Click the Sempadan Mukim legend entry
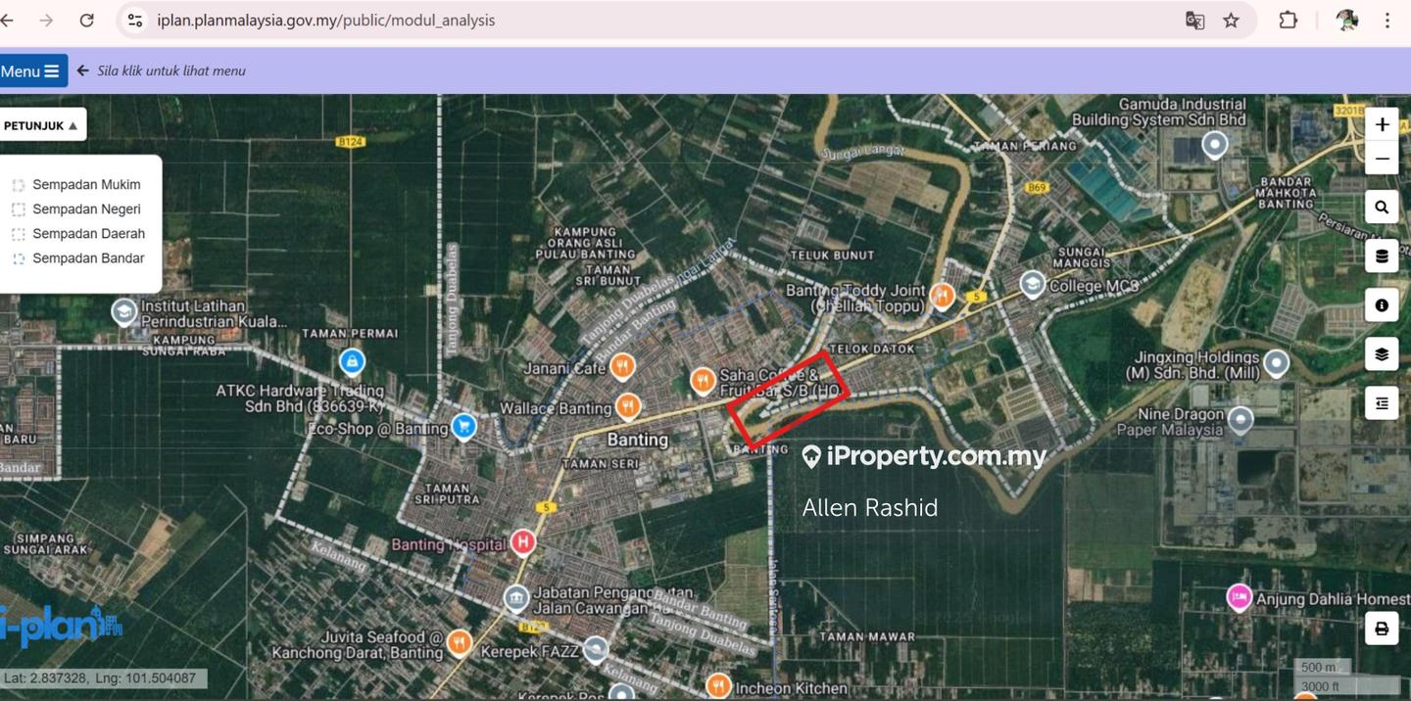 (85, 185)
